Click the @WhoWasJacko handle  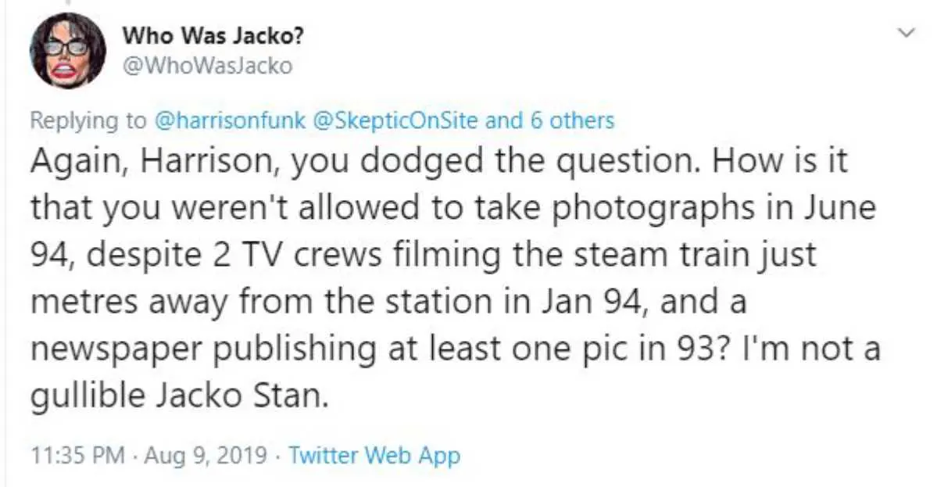(x=208, y=66)
